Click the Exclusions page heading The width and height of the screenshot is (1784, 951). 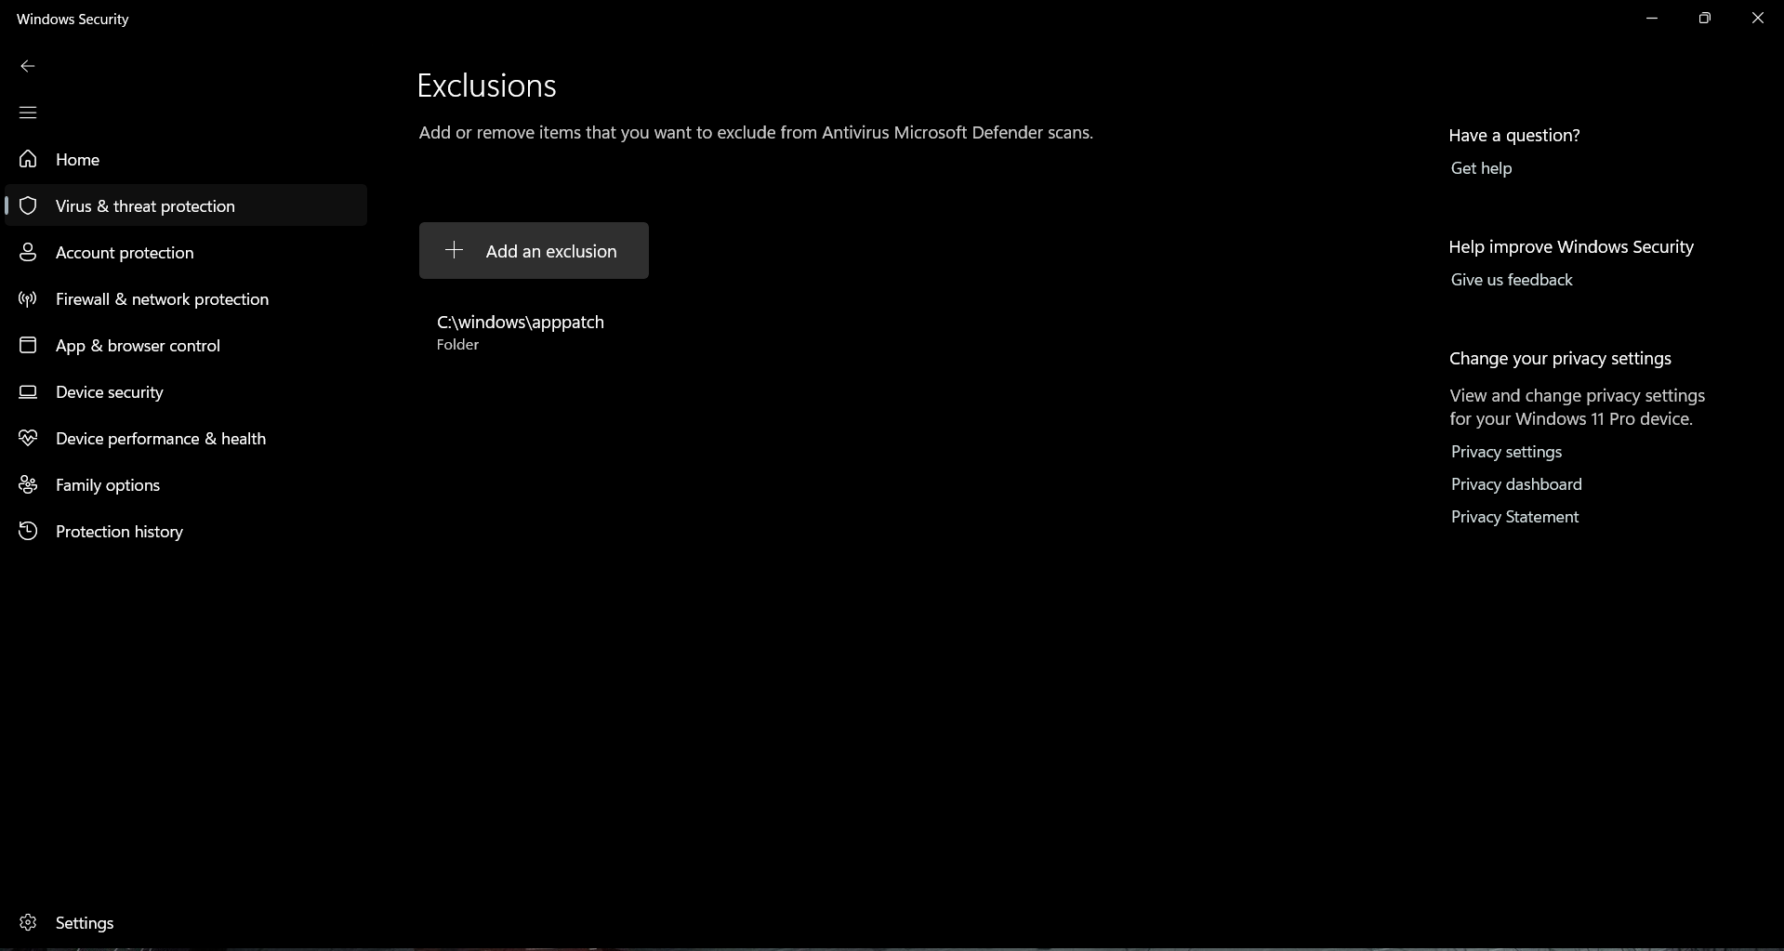pyautogui.click(x=486, y=86)
